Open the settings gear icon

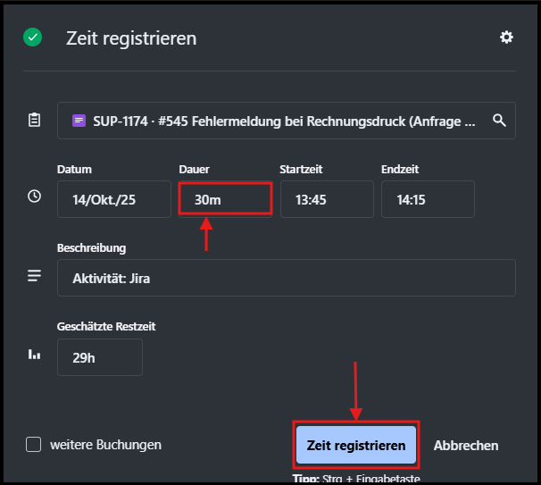click(506, 38)
